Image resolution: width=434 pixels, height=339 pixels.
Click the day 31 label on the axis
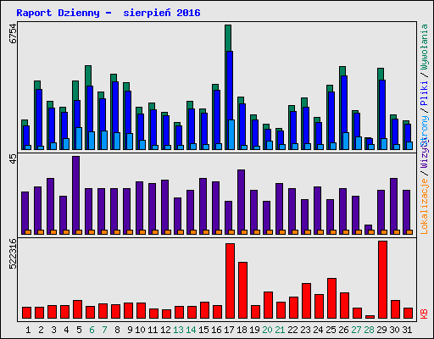(x=407, y=330)
